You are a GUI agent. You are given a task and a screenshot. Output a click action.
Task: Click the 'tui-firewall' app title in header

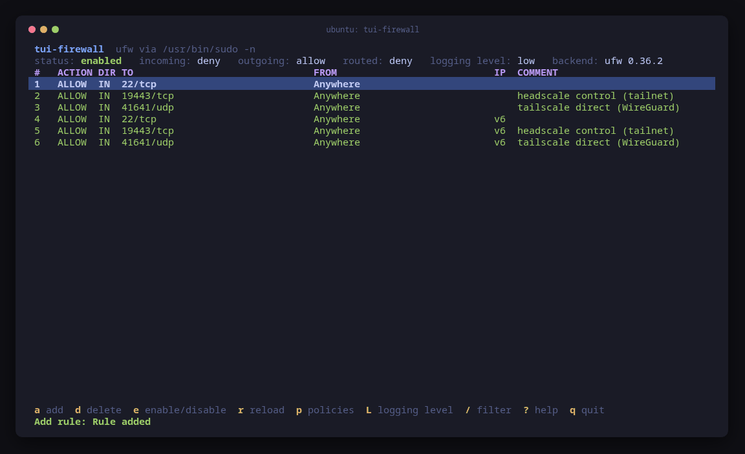click(69, 49)
